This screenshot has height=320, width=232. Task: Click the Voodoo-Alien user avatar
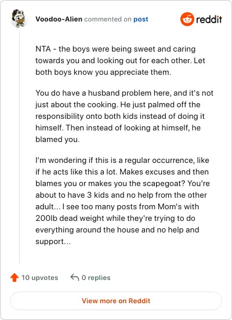[x=19, y=18]
